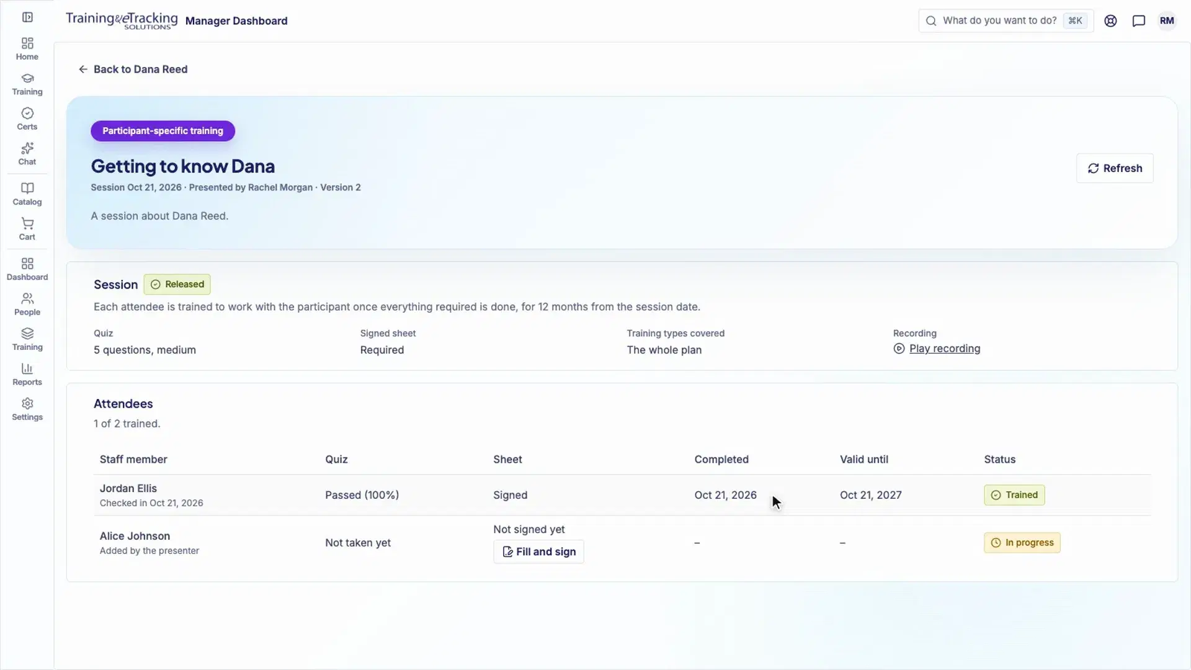1191x670 pixels.
Task: Open Reports in the sidebar
Action: coord(27,375)
